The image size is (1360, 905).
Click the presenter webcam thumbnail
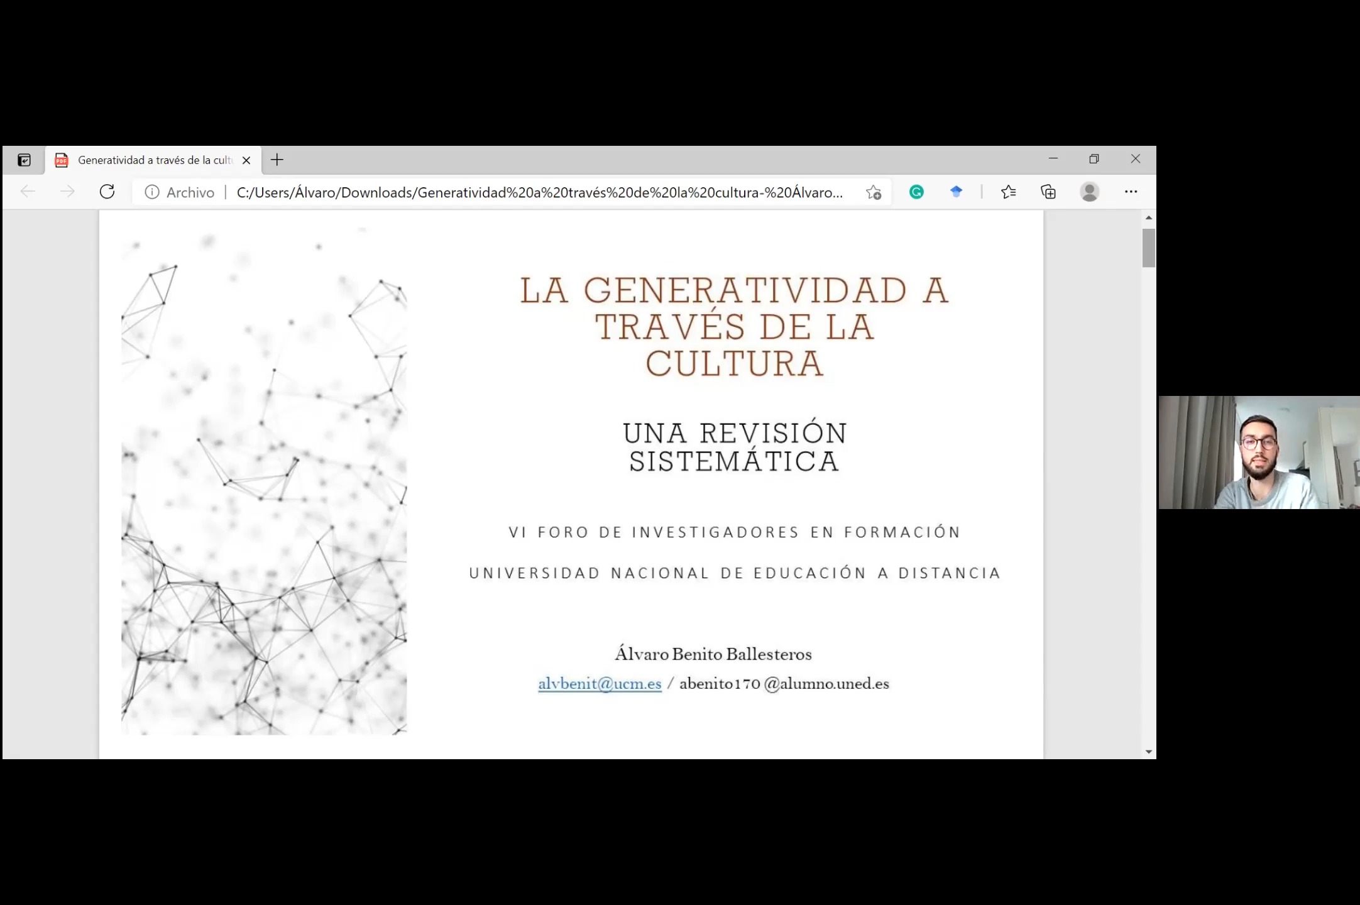pyautogui.click(x=1259, y=452)
